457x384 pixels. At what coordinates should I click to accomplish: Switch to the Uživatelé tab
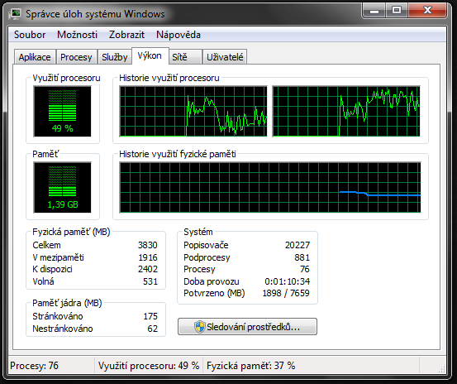225,57
